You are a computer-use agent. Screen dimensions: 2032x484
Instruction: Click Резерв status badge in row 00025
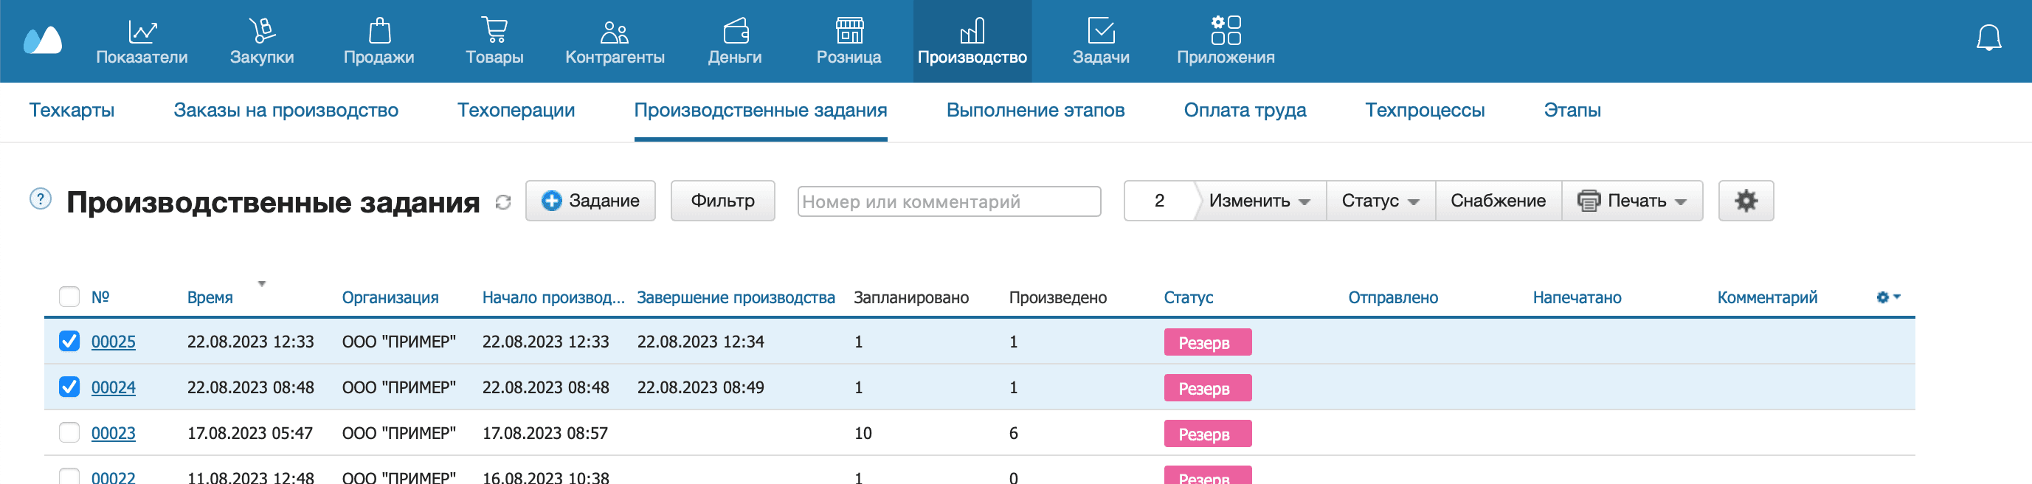1208,342
